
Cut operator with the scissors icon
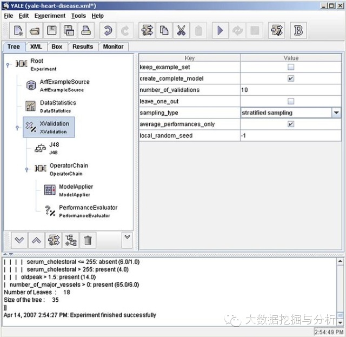181,30
